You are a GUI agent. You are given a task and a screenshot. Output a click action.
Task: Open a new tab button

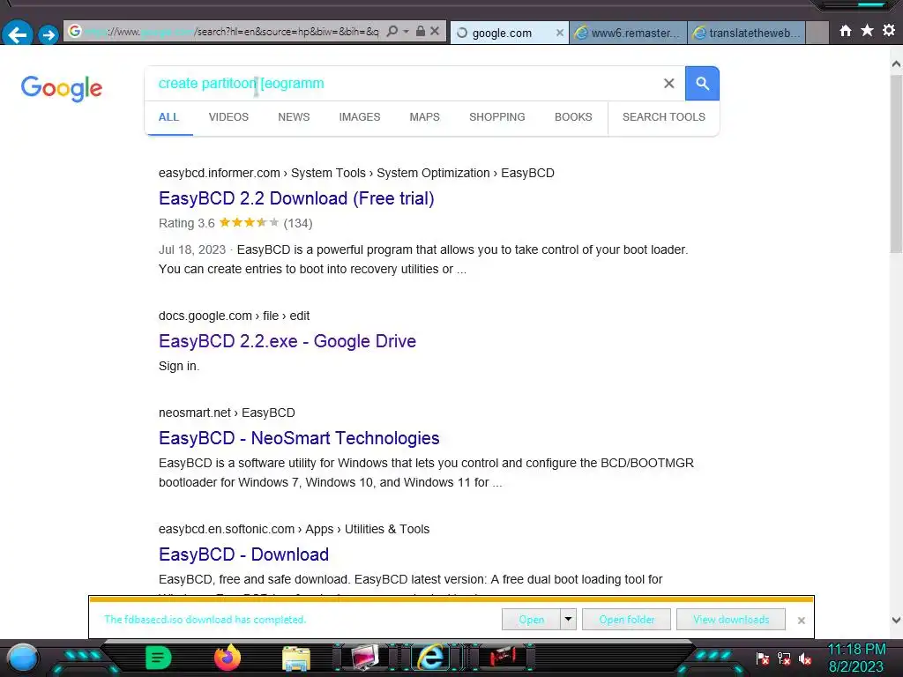click(x=817, y=33)
